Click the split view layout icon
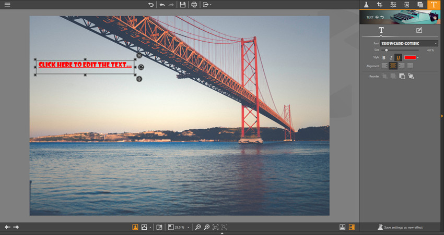 click(159, 227)
